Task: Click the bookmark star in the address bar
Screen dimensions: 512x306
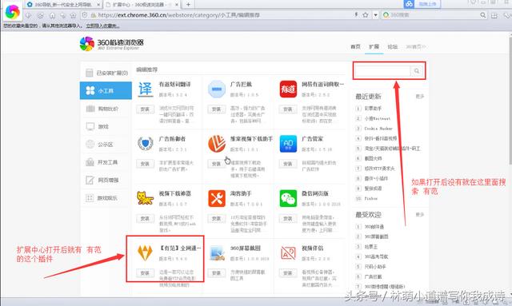Action: (x=366, y=14)
